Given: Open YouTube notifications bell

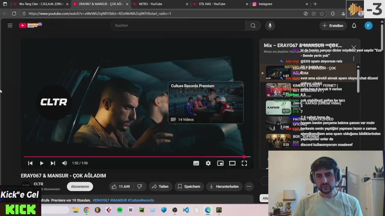Looking at the screenshot, I should (354, 25).
